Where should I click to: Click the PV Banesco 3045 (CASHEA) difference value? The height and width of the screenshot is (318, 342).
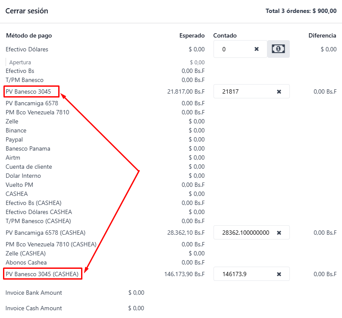[x=325, y=274]
